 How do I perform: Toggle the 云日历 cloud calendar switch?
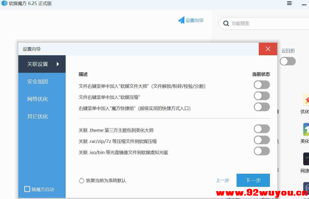click(x=288, y=61)
